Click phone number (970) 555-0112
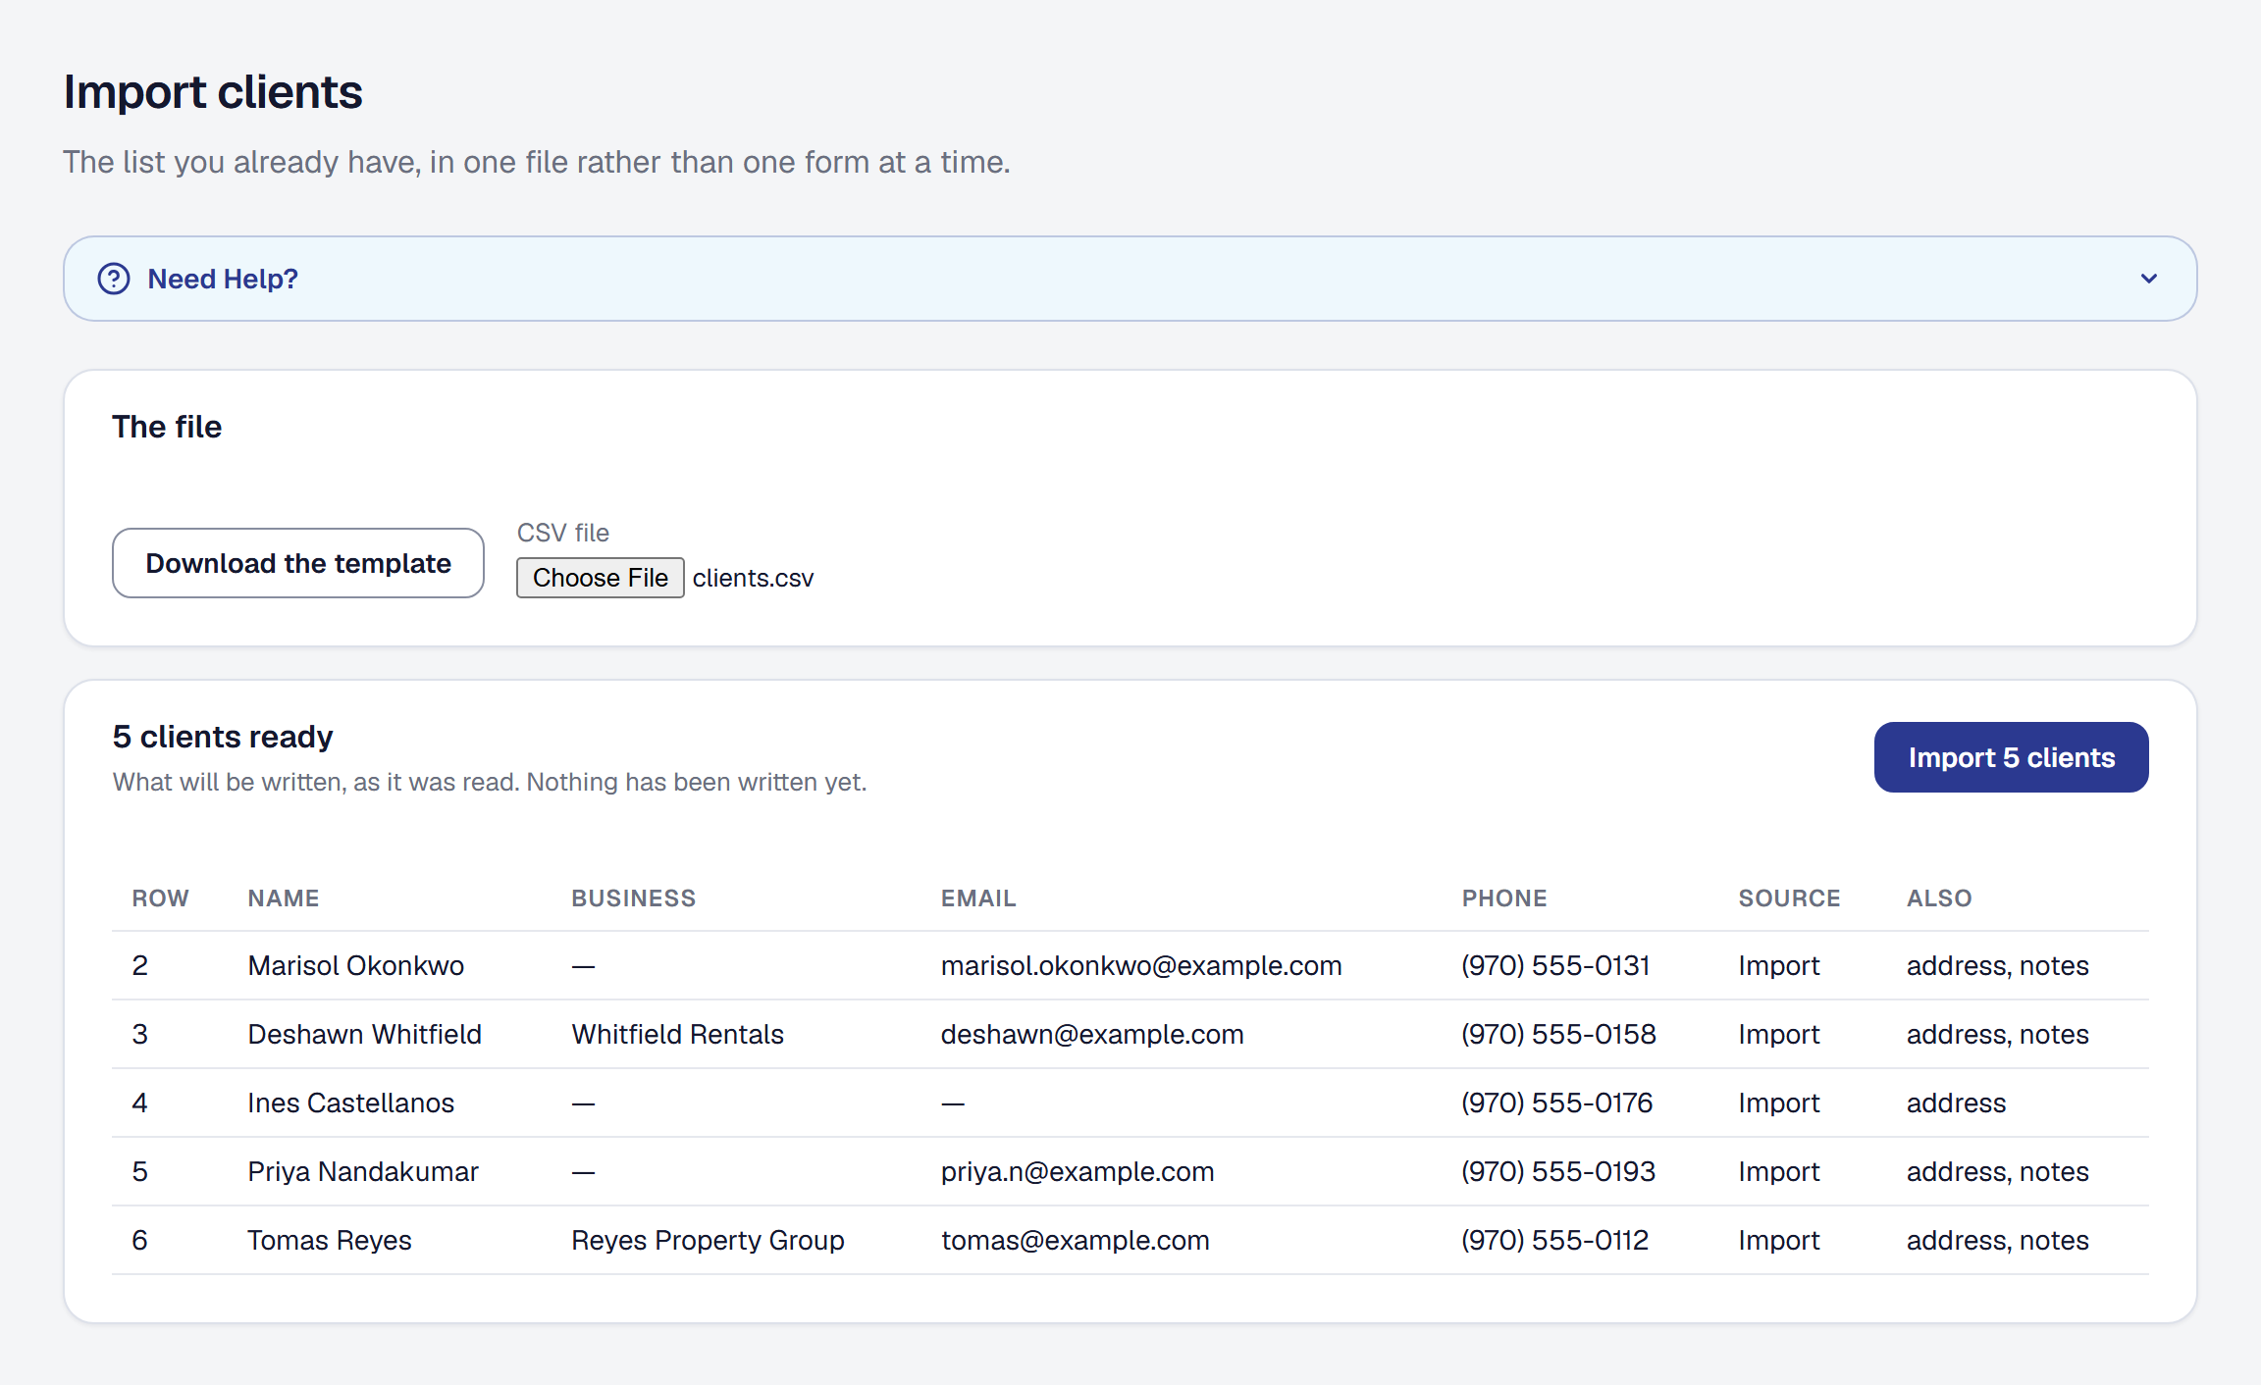This screenshot has height=1385, width=2261. pos(1554,1240)
